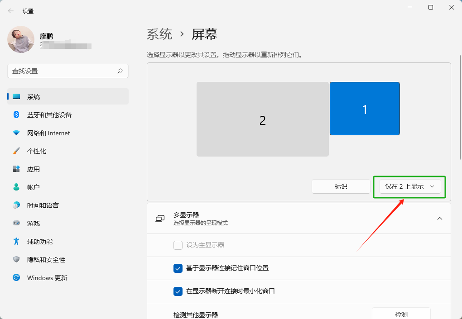Open Bluetooth and other devices via its icon

16,114
